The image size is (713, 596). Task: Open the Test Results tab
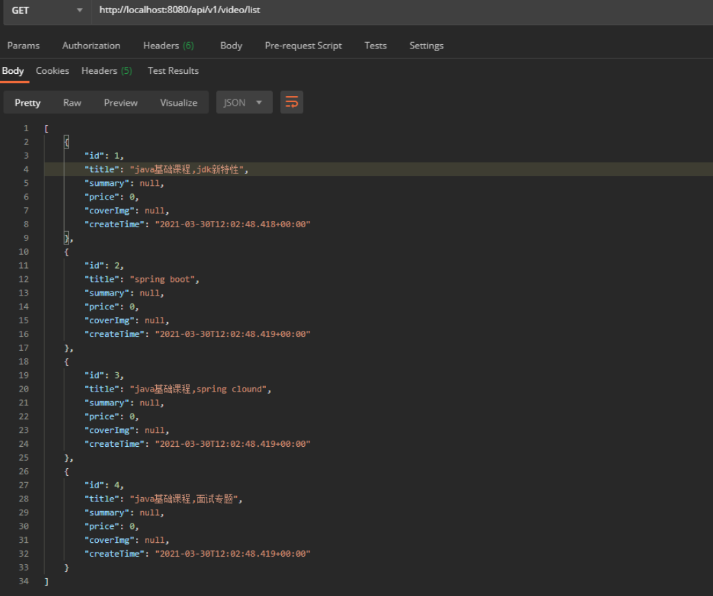point(173,70)
